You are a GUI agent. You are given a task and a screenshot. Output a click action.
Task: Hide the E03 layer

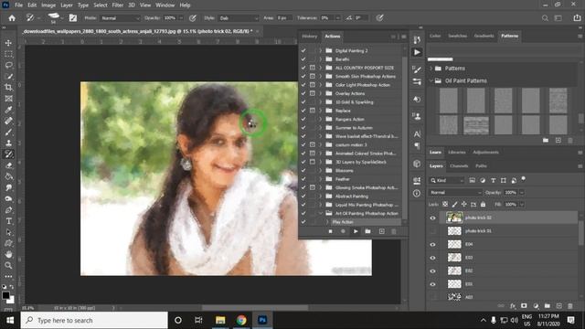(432, 258)
